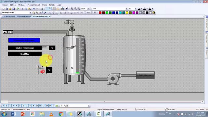Close the 03 Installation.pdl tab
The height and width of the screenshot is (117, 208).
(49, 17)
